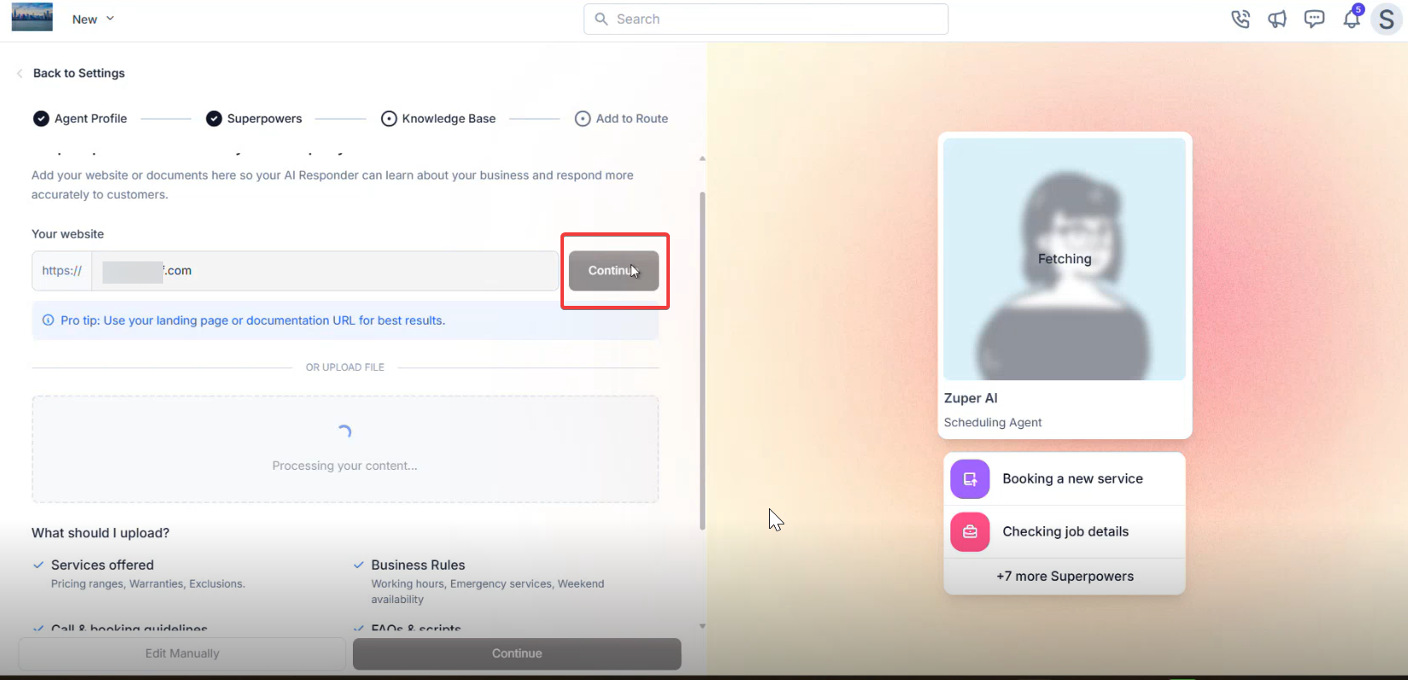The image size is (1408, 680).
Task: Select the Superpowers step
Action: 255,119
